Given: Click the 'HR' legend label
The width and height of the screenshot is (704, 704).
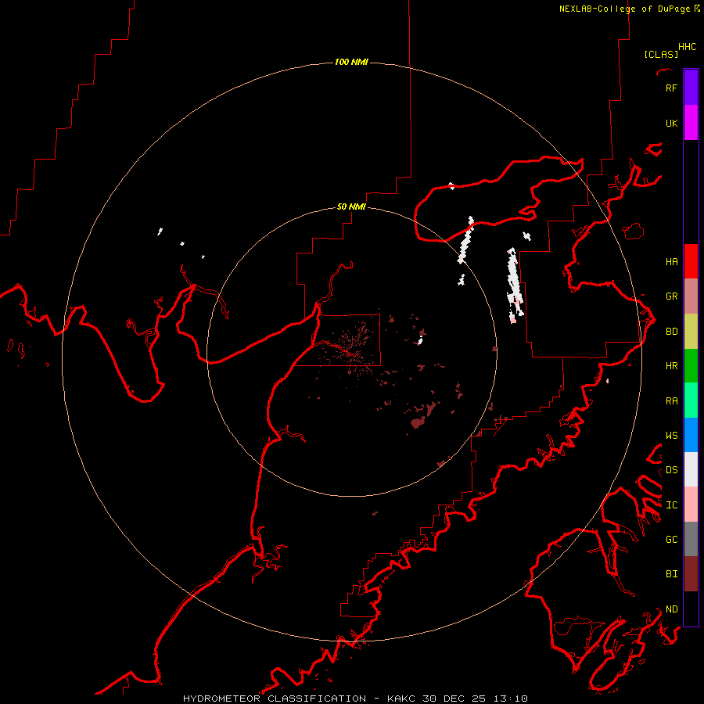Looking at the screenshot, I should 671,366.
